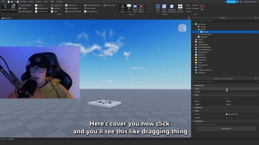Toggle the Enabled checkbox

pos(227,118)
